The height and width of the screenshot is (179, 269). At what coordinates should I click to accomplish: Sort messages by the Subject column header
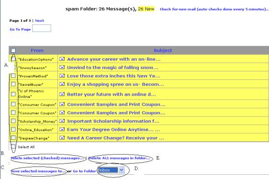point(163,50)
